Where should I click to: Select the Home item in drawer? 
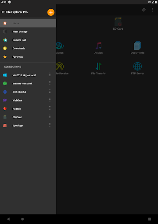coord(28,23)
